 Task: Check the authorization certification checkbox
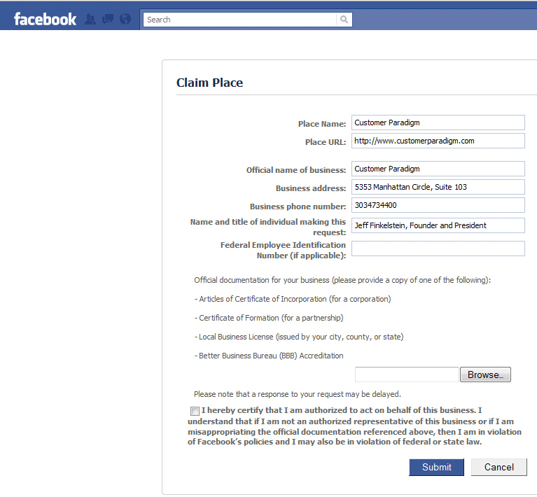pos(195,411)
